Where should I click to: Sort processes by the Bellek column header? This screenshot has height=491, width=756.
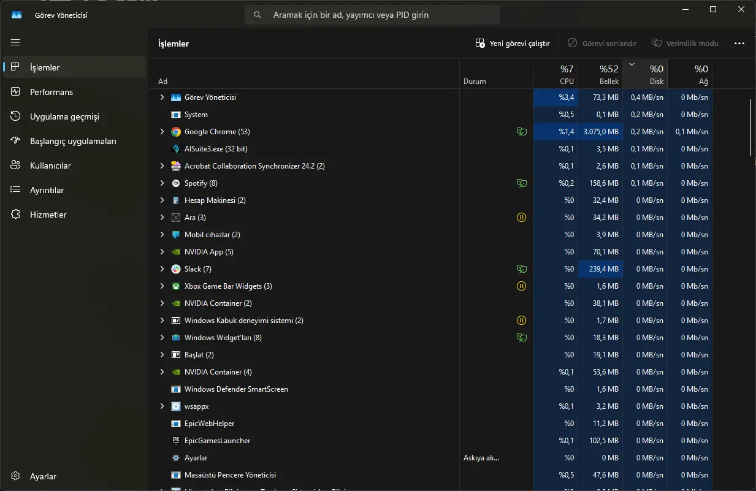coord(600,74)
